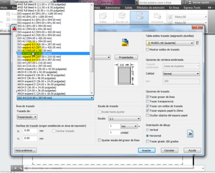This screenshot has height=173, width=215.
Task: Select ISO expand A2 (594.00 x 420.00 mm)
Action: point(53,32)
